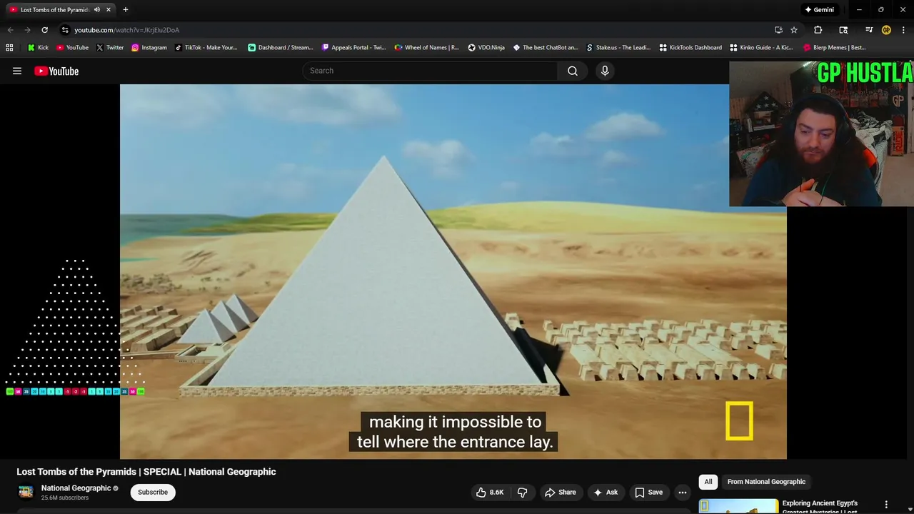
Task: Share the video
Action: pos(561,492)
